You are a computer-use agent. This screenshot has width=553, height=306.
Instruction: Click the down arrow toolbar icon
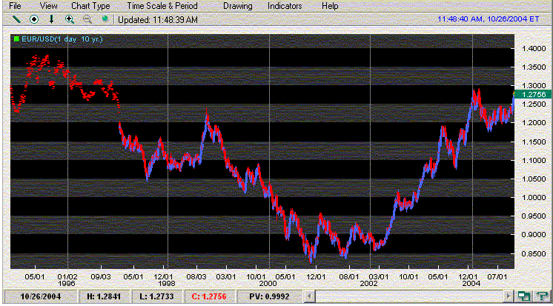pos(51,19)
